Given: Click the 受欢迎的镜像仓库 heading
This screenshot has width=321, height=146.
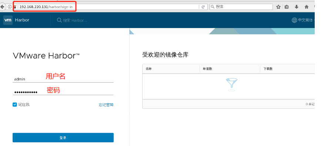Looking at the screenshot, I should coord(165,55).
